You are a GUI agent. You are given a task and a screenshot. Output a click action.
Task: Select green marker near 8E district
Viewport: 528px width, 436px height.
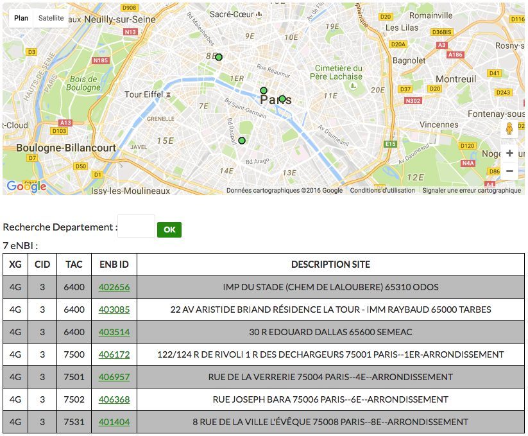(219, 57)
